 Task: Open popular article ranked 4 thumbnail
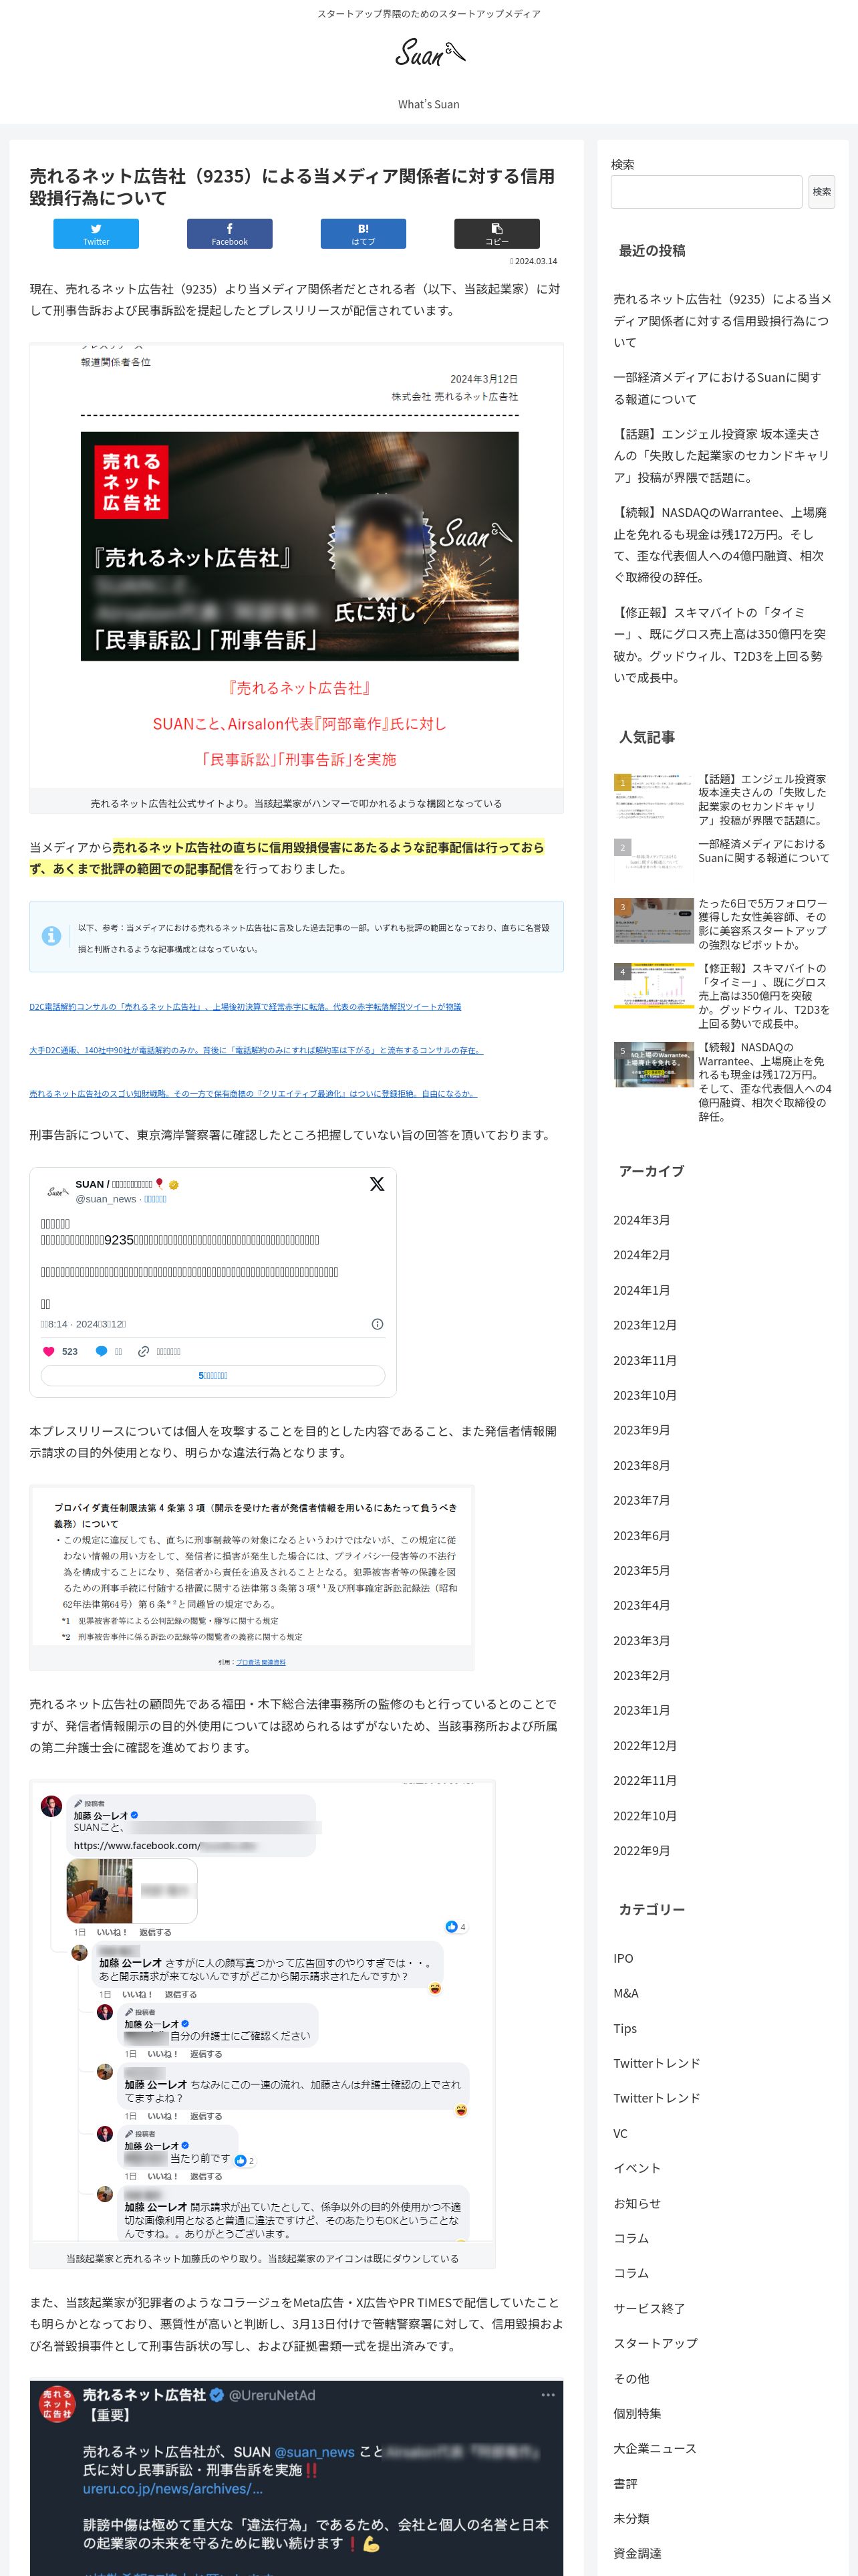point(654,986)
